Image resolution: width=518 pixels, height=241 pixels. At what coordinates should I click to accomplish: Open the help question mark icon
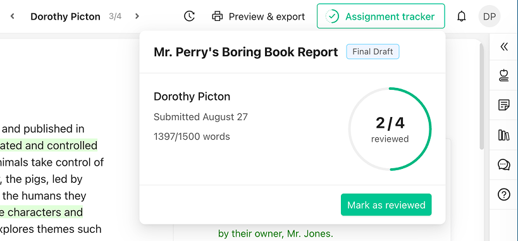(x=504, y=194)
